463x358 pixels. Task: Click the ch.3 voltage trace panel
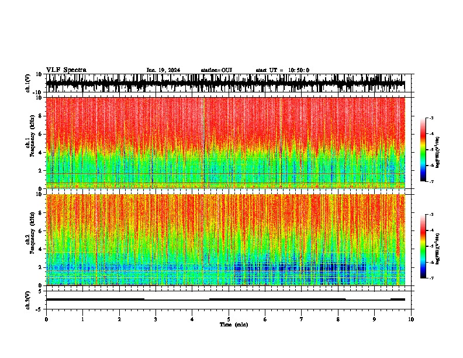pyautogui.click(x=229, y=300)
